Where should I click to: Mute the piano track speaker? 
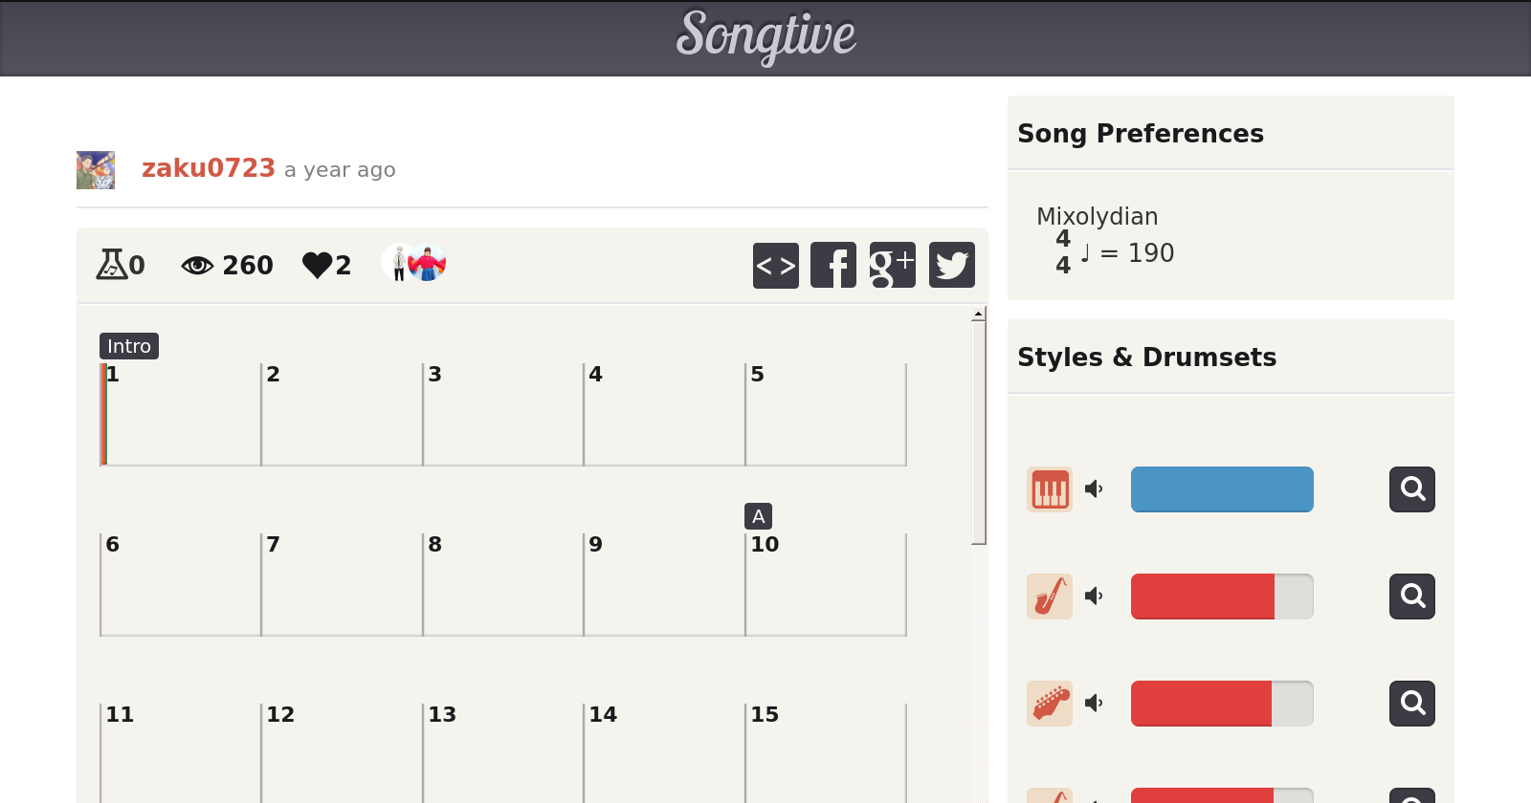point(1094,489)
